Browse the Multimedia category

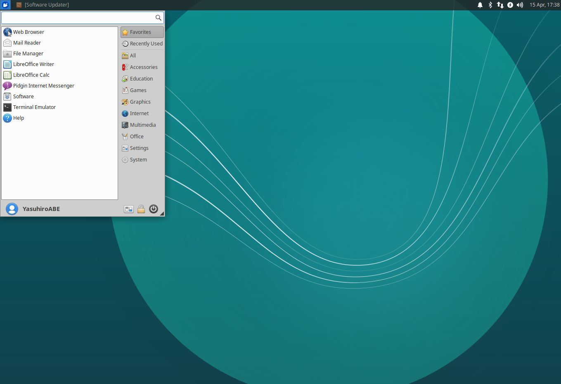142,125
